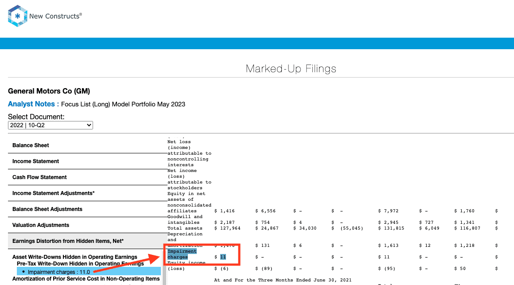This screenshot has width=514, height=285.
Task: Click the Goodwill and intangibles row label
Action: point(185,219)
